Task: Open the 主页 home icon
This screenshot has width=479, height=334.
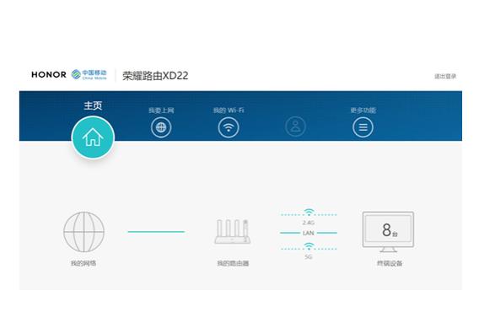Action: tap(93, 137)
